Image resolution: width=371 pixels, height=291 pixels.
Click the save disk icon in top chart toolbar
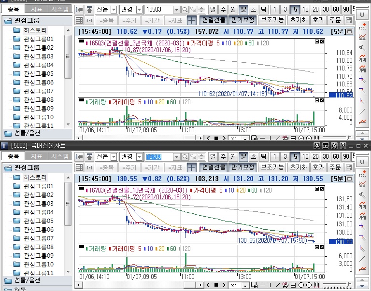(x=349, y=20)
